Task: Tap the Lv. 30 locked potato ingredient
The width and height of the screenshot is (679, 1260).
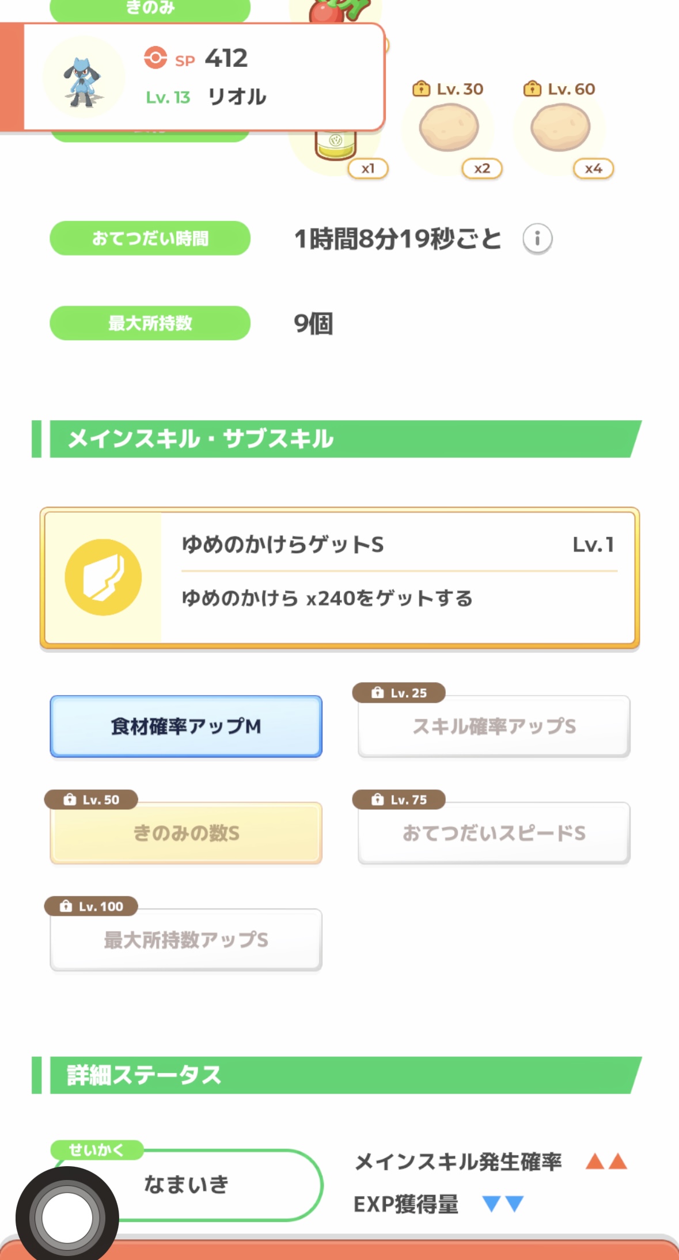Action: point(449,128)
